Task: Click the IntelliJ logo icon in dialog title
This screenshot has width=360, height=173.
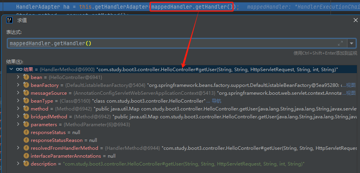Action: (9, 20)
